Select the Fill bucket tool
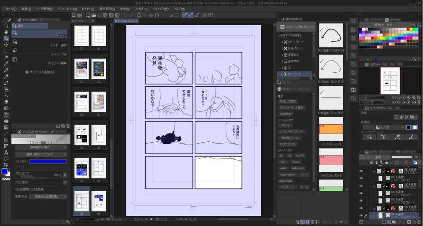 (6, 121)
